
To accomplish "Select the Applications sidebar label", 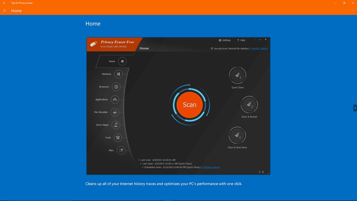I will pos(102,99).
